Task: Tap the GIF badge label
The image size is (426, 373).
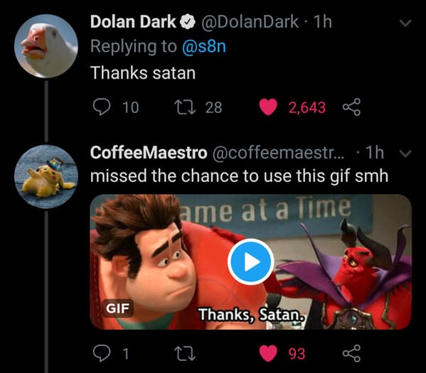Action: [x=117, y=308]
